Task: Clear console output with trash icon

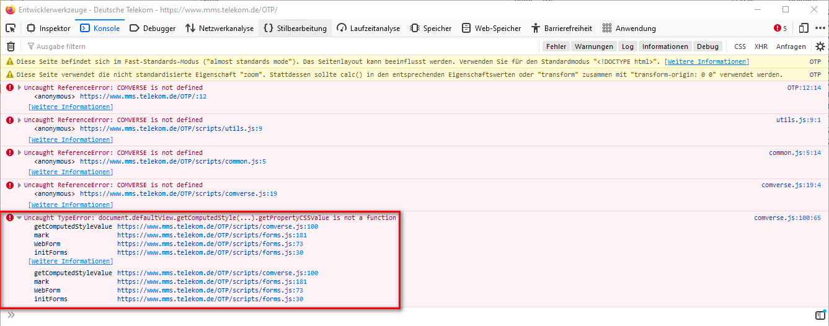Action: (11, 46)
